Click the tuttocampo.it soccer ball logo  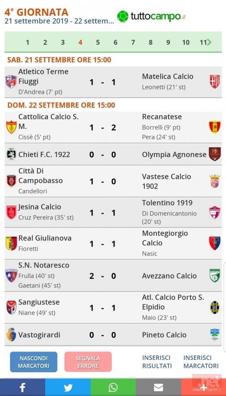point(123,16)
